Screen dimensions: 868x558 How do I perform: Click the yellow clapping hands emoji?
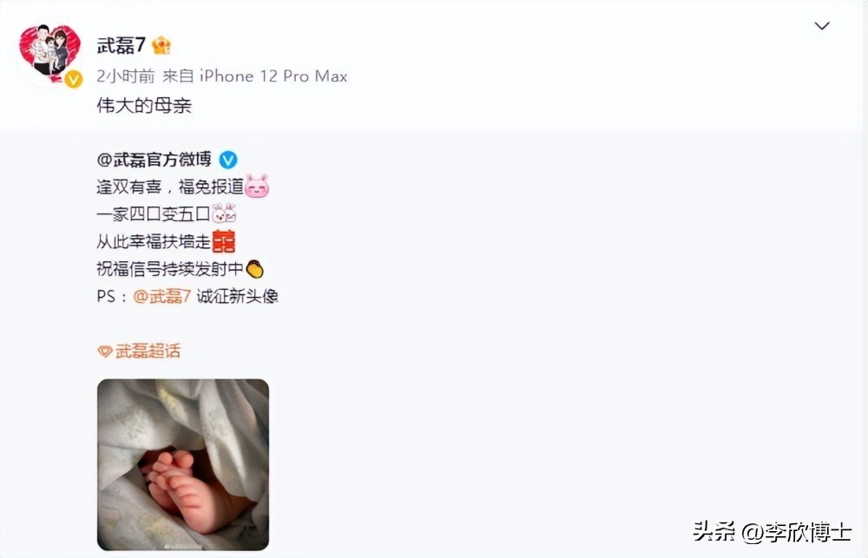point(254,269)
